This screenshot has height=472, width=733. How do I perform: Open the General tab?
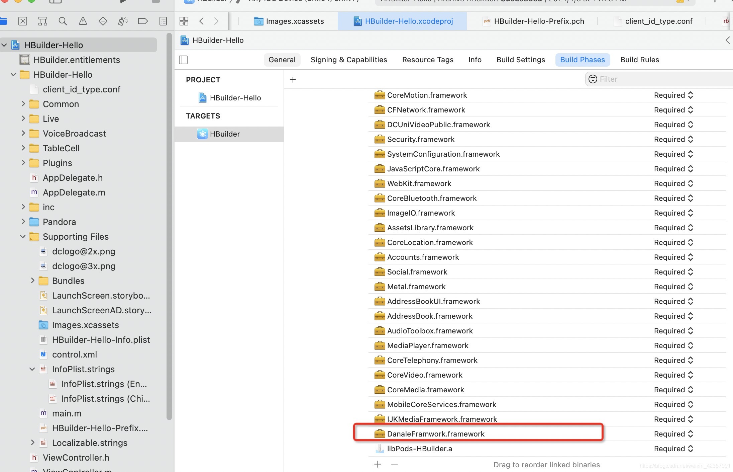coord(282,60)
